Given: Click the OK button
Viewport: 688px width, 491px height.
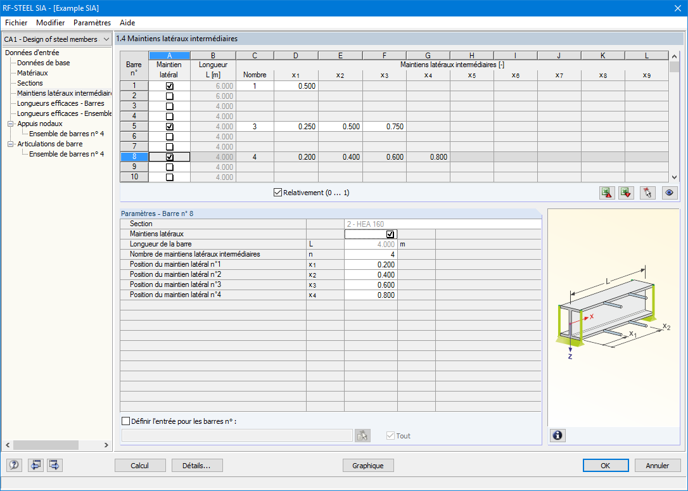Looking at the screenshot, I should pyautogui.click(x=606, y=466).
